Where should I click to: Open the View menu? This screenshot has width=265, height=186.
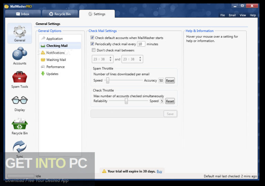[x=243, y=15]
